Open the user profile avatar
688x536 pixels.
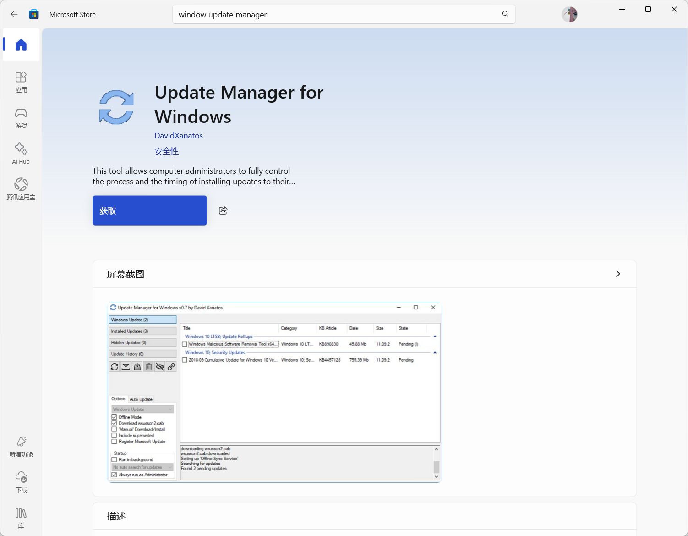[569, 14]
